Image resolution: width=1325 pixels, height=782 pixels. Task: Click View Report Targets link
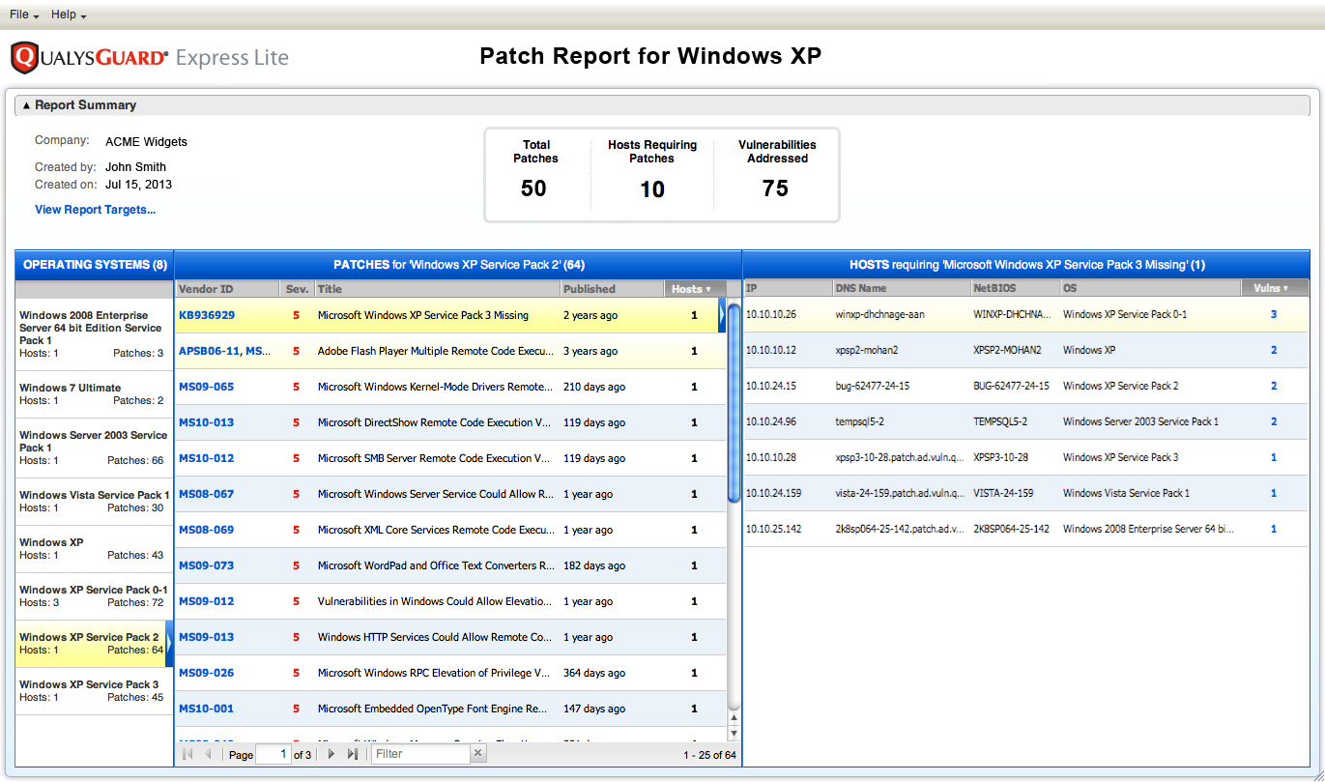[x=95, y=210]
